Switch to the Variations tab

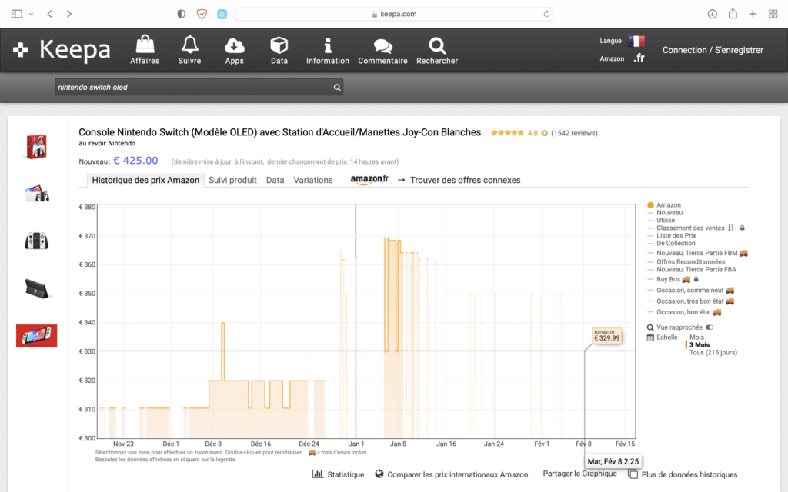[313, 180]
